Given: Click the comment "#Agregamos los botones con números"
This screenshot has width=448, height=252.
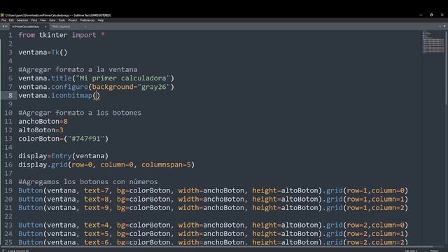Looking at the screenshot, I should tap(88, 182).
